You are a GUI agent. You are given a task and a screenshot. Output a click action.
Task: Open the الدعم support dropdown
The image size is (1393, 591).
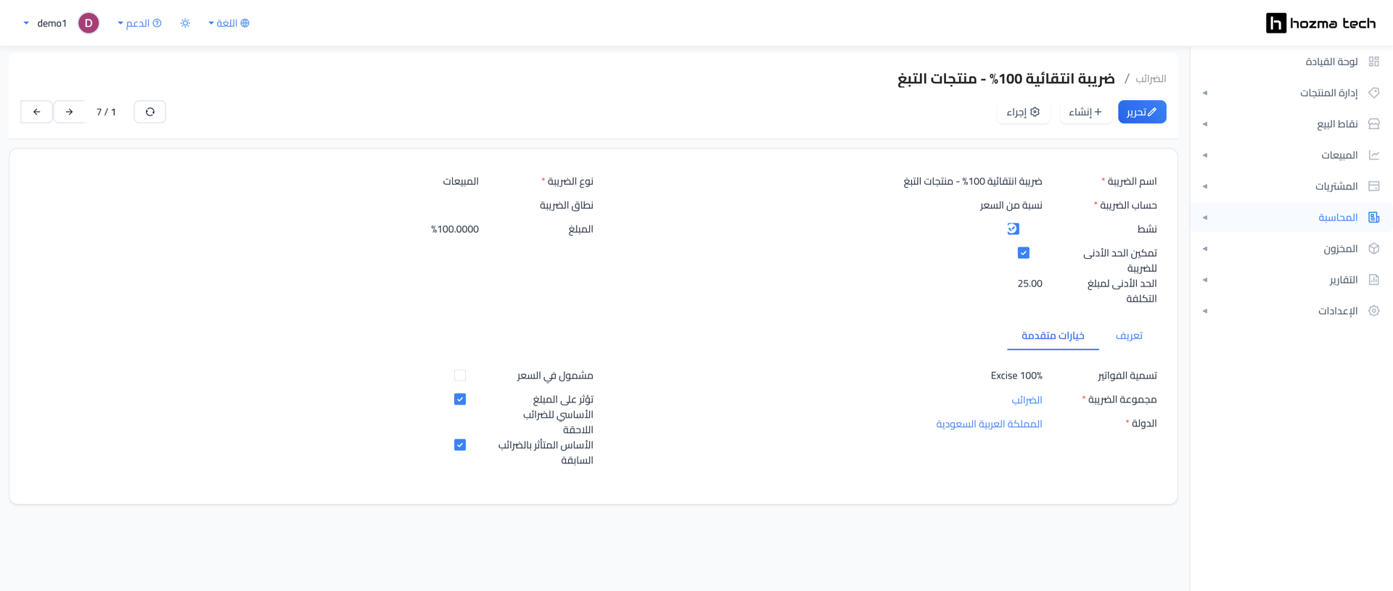click(139, 23)
